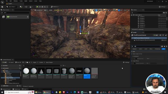
Task: Toggle rotation snapping in the viewport
Action: pos(113,10)
